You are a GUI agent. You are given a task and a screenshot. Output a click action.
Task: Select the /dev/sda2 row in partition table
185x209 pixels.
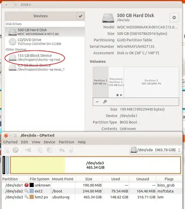[x=92, y=191]
